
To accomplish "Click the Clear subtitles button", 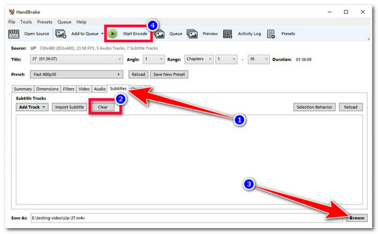I will [x=103, y=107].
